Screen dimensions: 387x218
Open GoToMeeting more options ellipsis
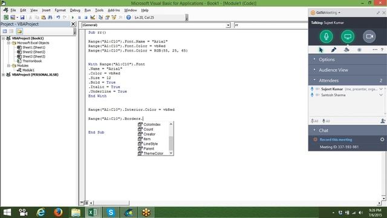click(x=375, y=50)
